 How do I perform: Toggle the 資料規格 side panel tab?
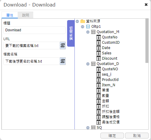click(x=71, y=33)
